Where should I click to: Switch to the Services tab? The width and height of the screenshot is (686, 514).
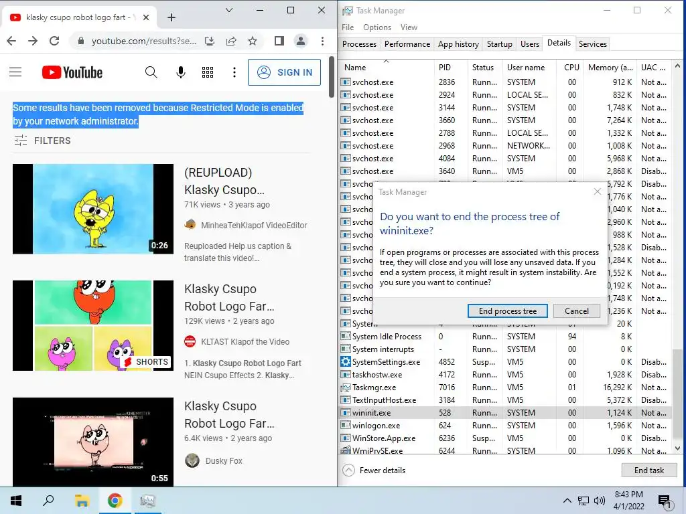coord(592,44)
